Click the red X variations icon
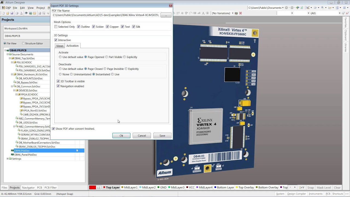350x197 pixels. 240,13
